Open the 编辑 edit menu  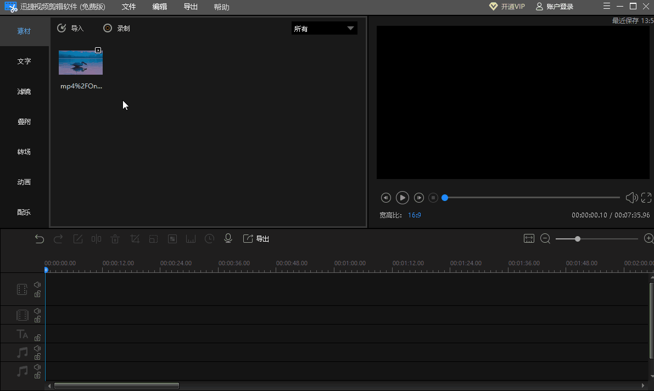160,7
